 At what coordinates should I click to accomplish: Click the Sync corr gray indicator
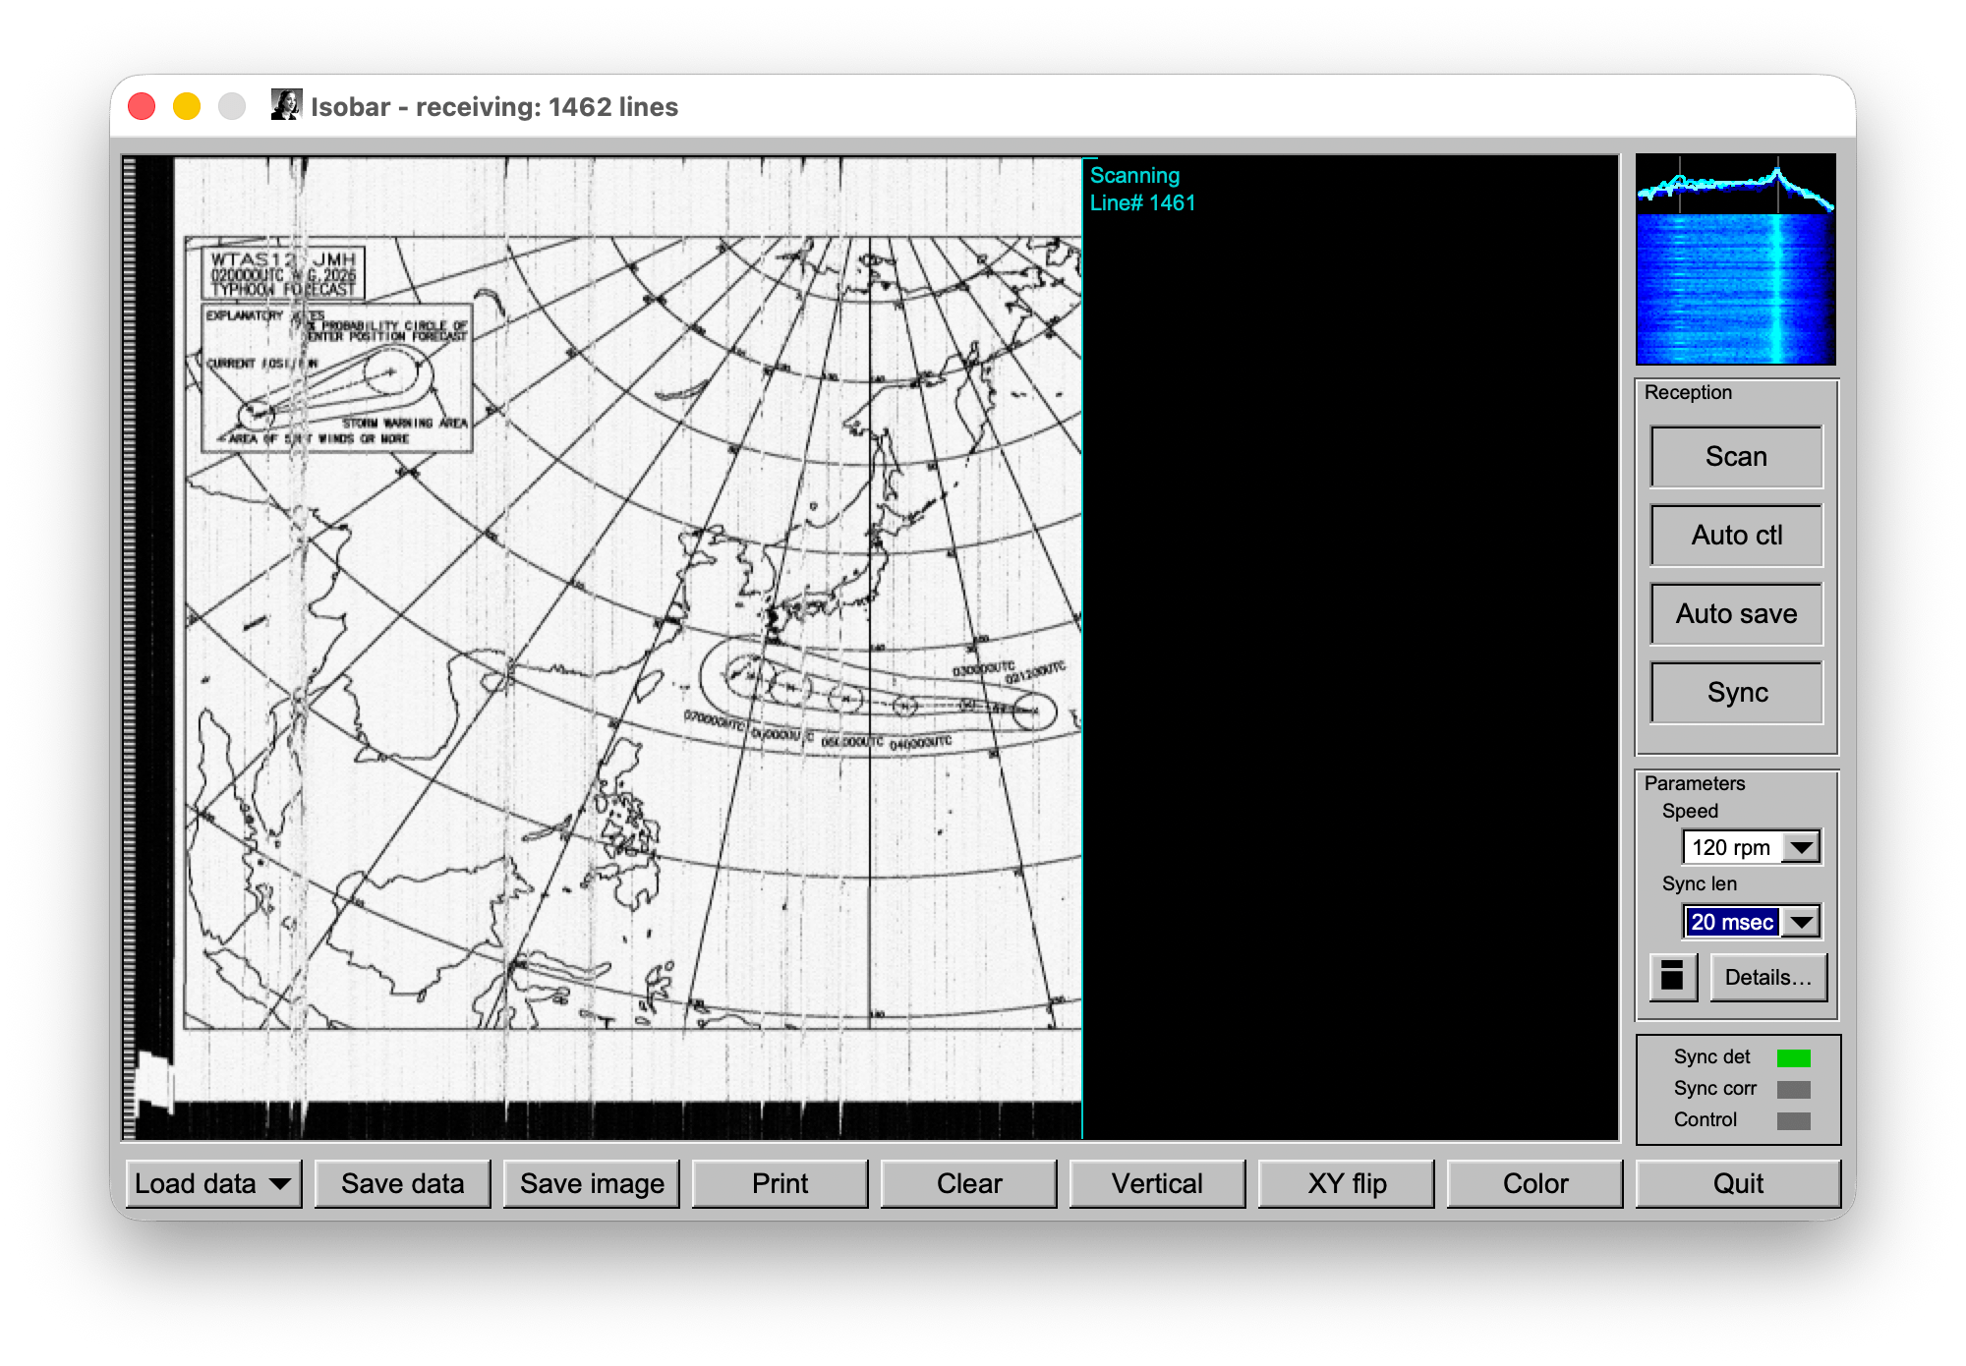pyautogui.click(x=1793, y=1089)
